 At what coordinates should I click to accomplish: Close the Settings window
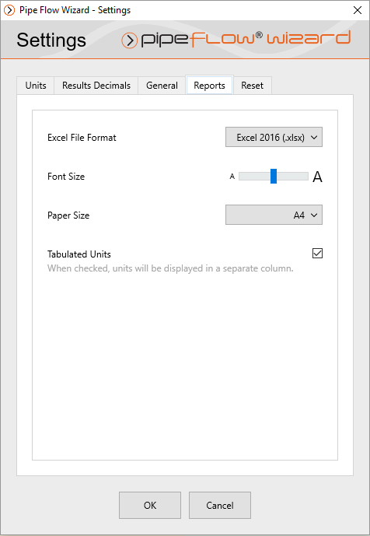click(358, 10)
